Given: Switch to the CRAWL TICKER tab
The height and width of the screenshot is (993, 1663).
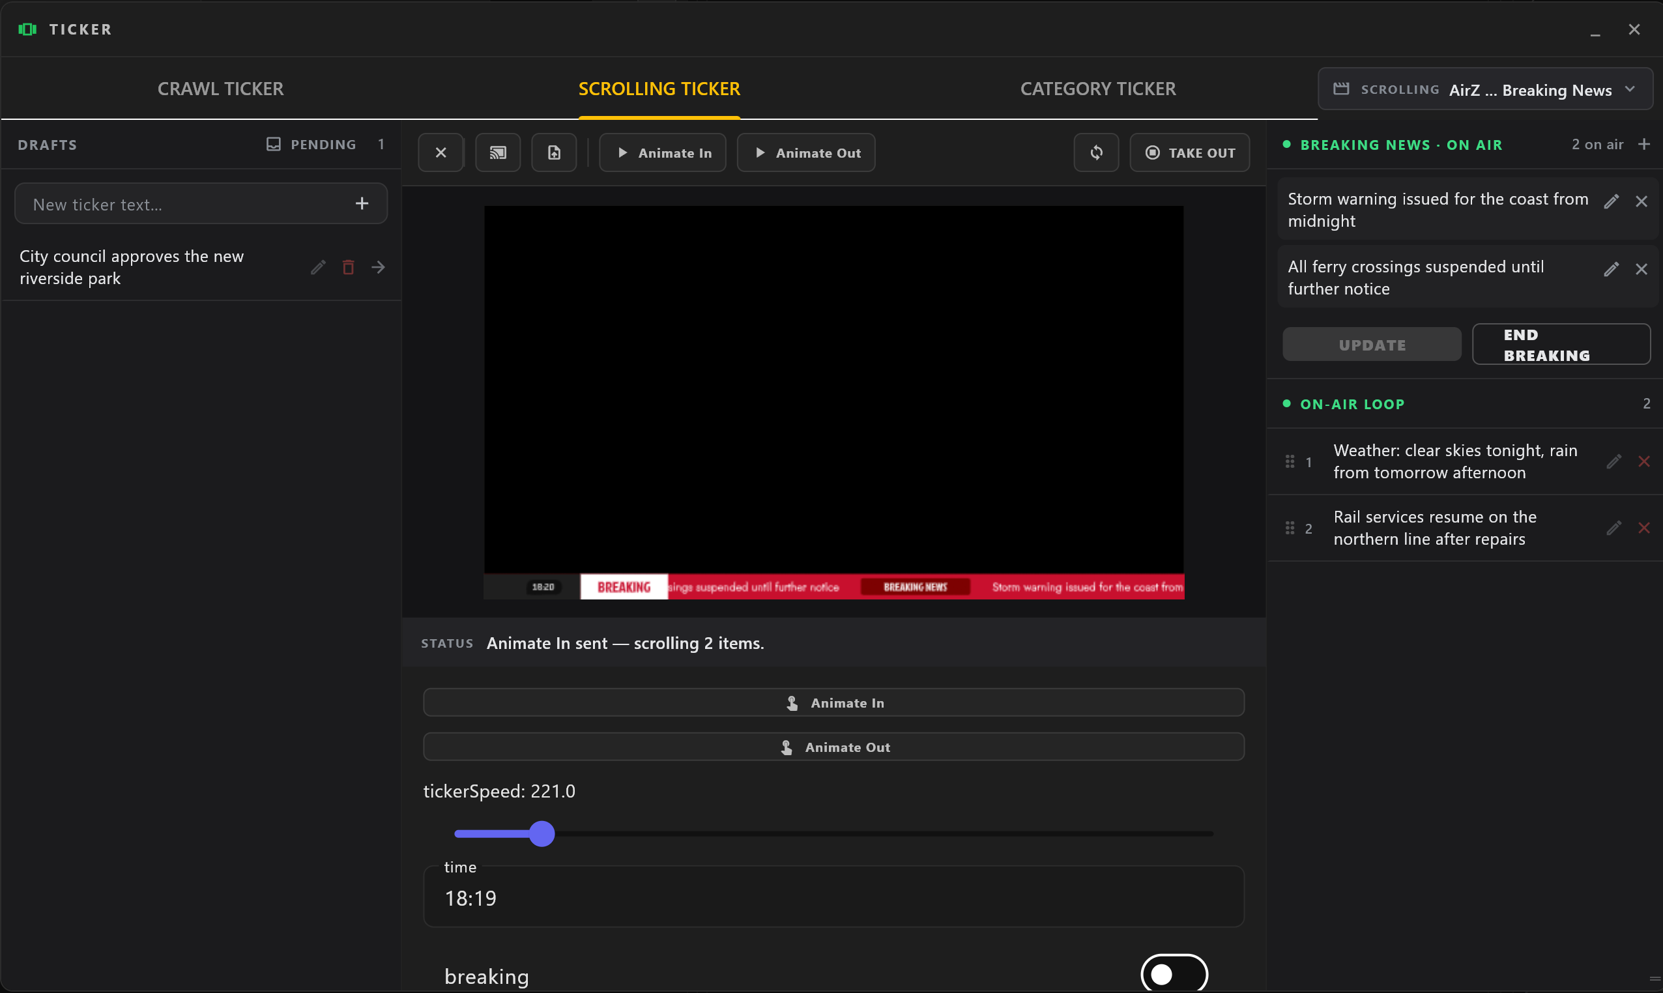Looking at the screenshot, I should [220, 89].
